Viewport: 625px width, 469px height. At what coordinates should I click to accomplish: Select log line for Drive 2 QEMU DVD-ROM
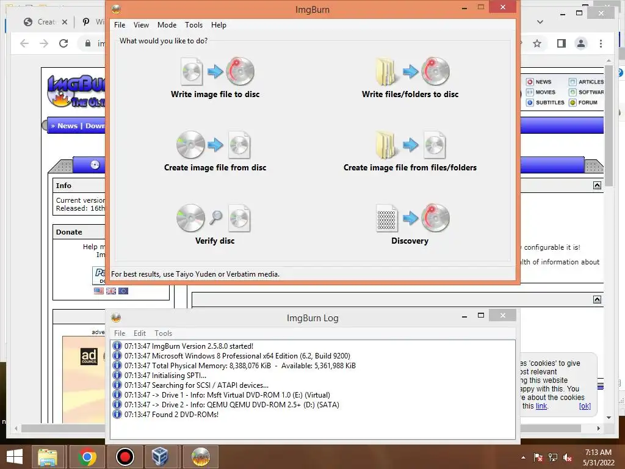tap(231, 405)
